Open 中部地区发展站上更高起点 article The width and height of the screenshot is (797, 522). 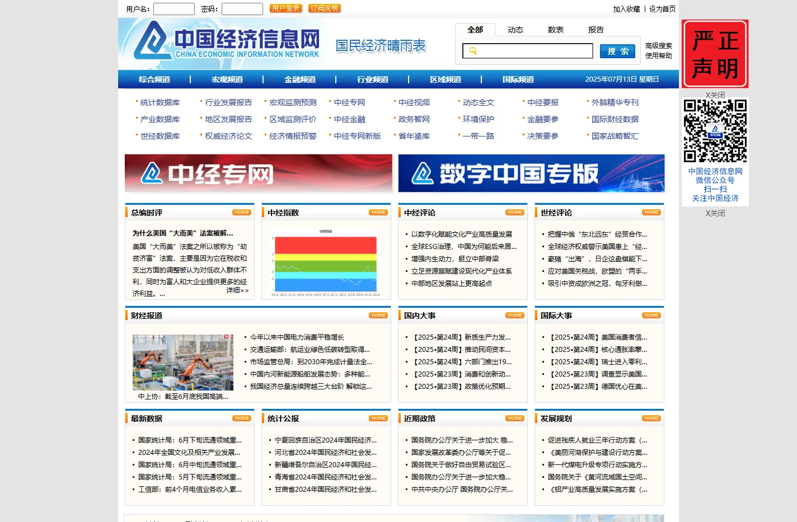[452, 284]
